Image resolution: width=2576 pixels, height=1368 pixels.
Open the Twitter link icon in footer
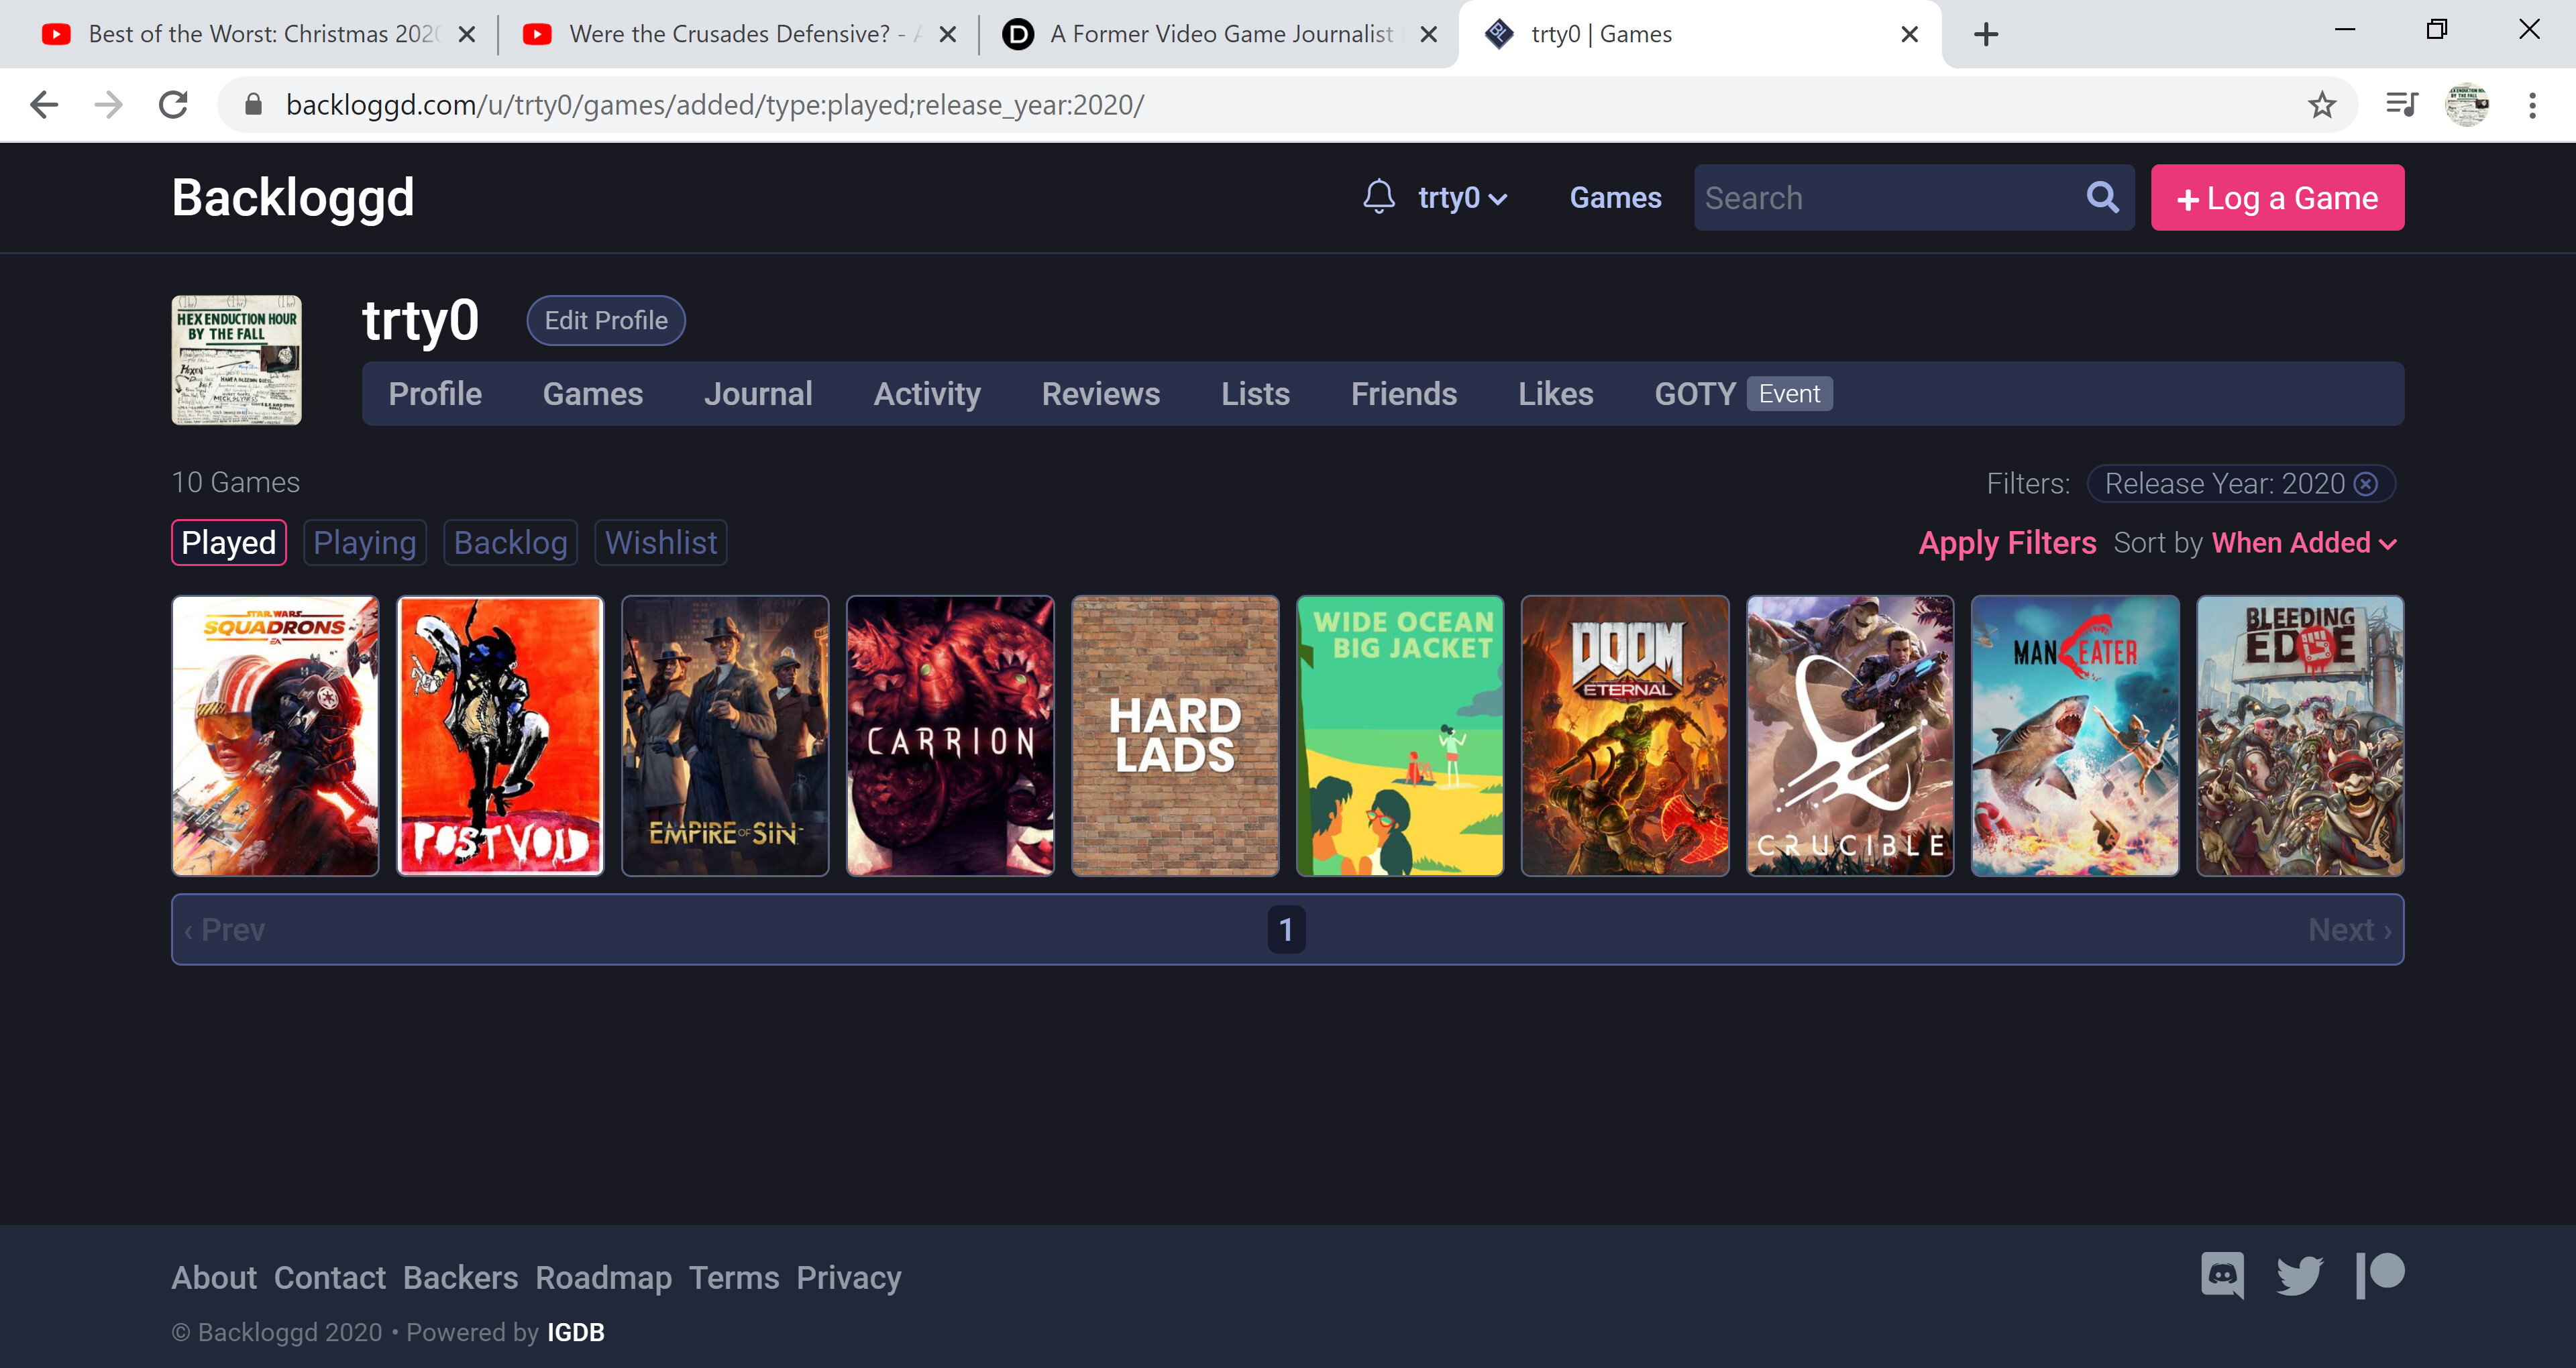(x=2299, y=1275)
